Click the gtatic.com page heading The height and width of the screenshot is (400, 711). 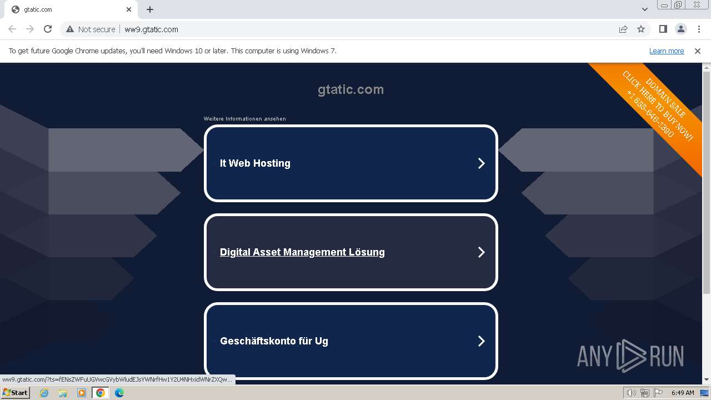(351, 89)
